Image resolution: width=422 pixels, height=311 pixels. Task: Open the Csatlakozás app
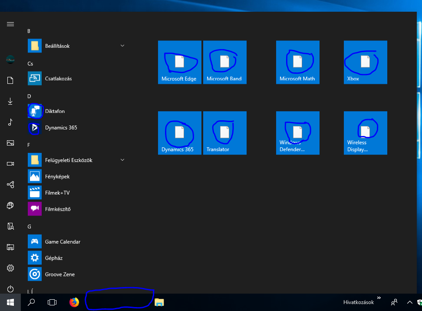pyautogui.click(x=76, y=78)
